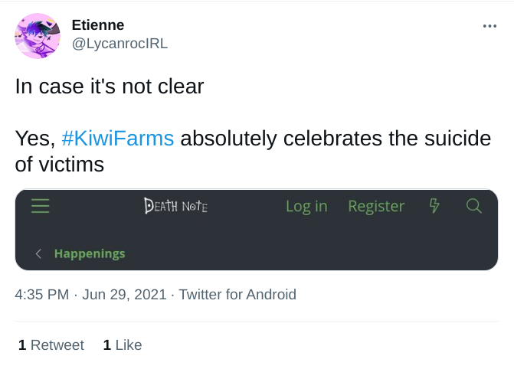Open the embedded forum screenshot image
The height and width of the screenshot is (369, 514).
257,230
